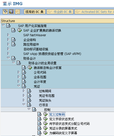114x136 pixels.
Task: Expand the 企业结构 node
Action: (8, 40)
